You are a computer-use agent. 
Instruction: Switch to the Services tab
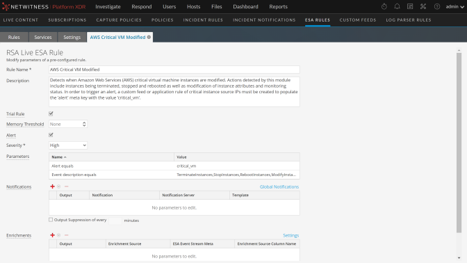(43, 38)
